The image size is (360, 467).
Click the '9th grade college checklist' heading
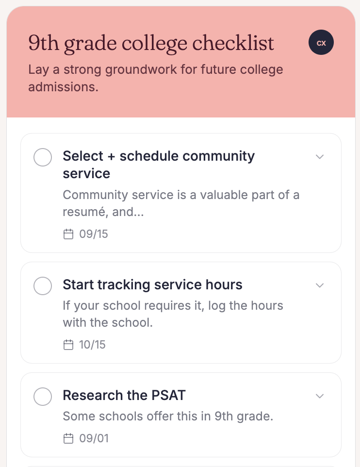(x=151, y=43)
